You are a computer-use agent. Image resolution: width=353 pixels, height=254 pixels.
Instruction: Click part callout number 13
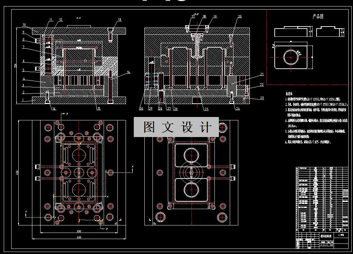[x=119, y=20]
